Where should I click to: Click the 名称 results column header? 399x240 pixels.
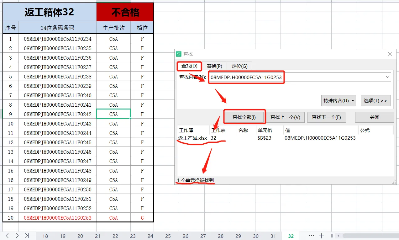246,130
